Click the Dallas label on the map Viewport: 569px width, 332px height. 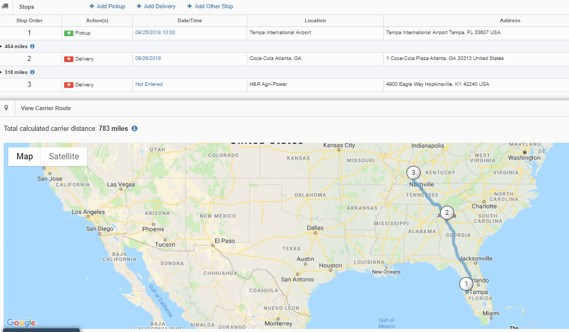(315, 228)
